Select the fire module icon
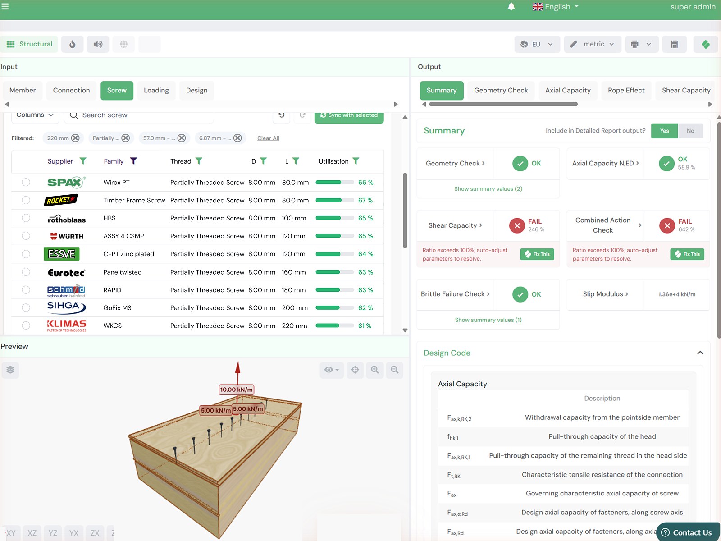Image resolution: width=721 pixels, height=541 pixels. (x=72, y=44)
